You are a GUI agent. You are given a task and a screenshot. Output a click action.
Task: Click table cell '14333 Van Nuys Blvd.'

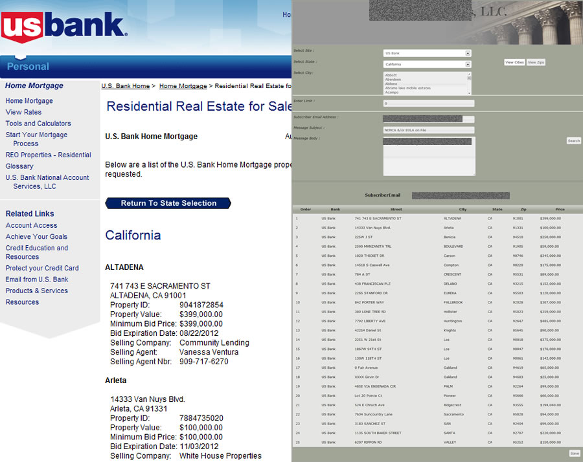click(372, 228)
